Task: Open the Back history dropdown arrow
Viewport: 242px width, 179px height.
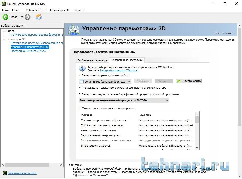Action: (x=22, y=17)
